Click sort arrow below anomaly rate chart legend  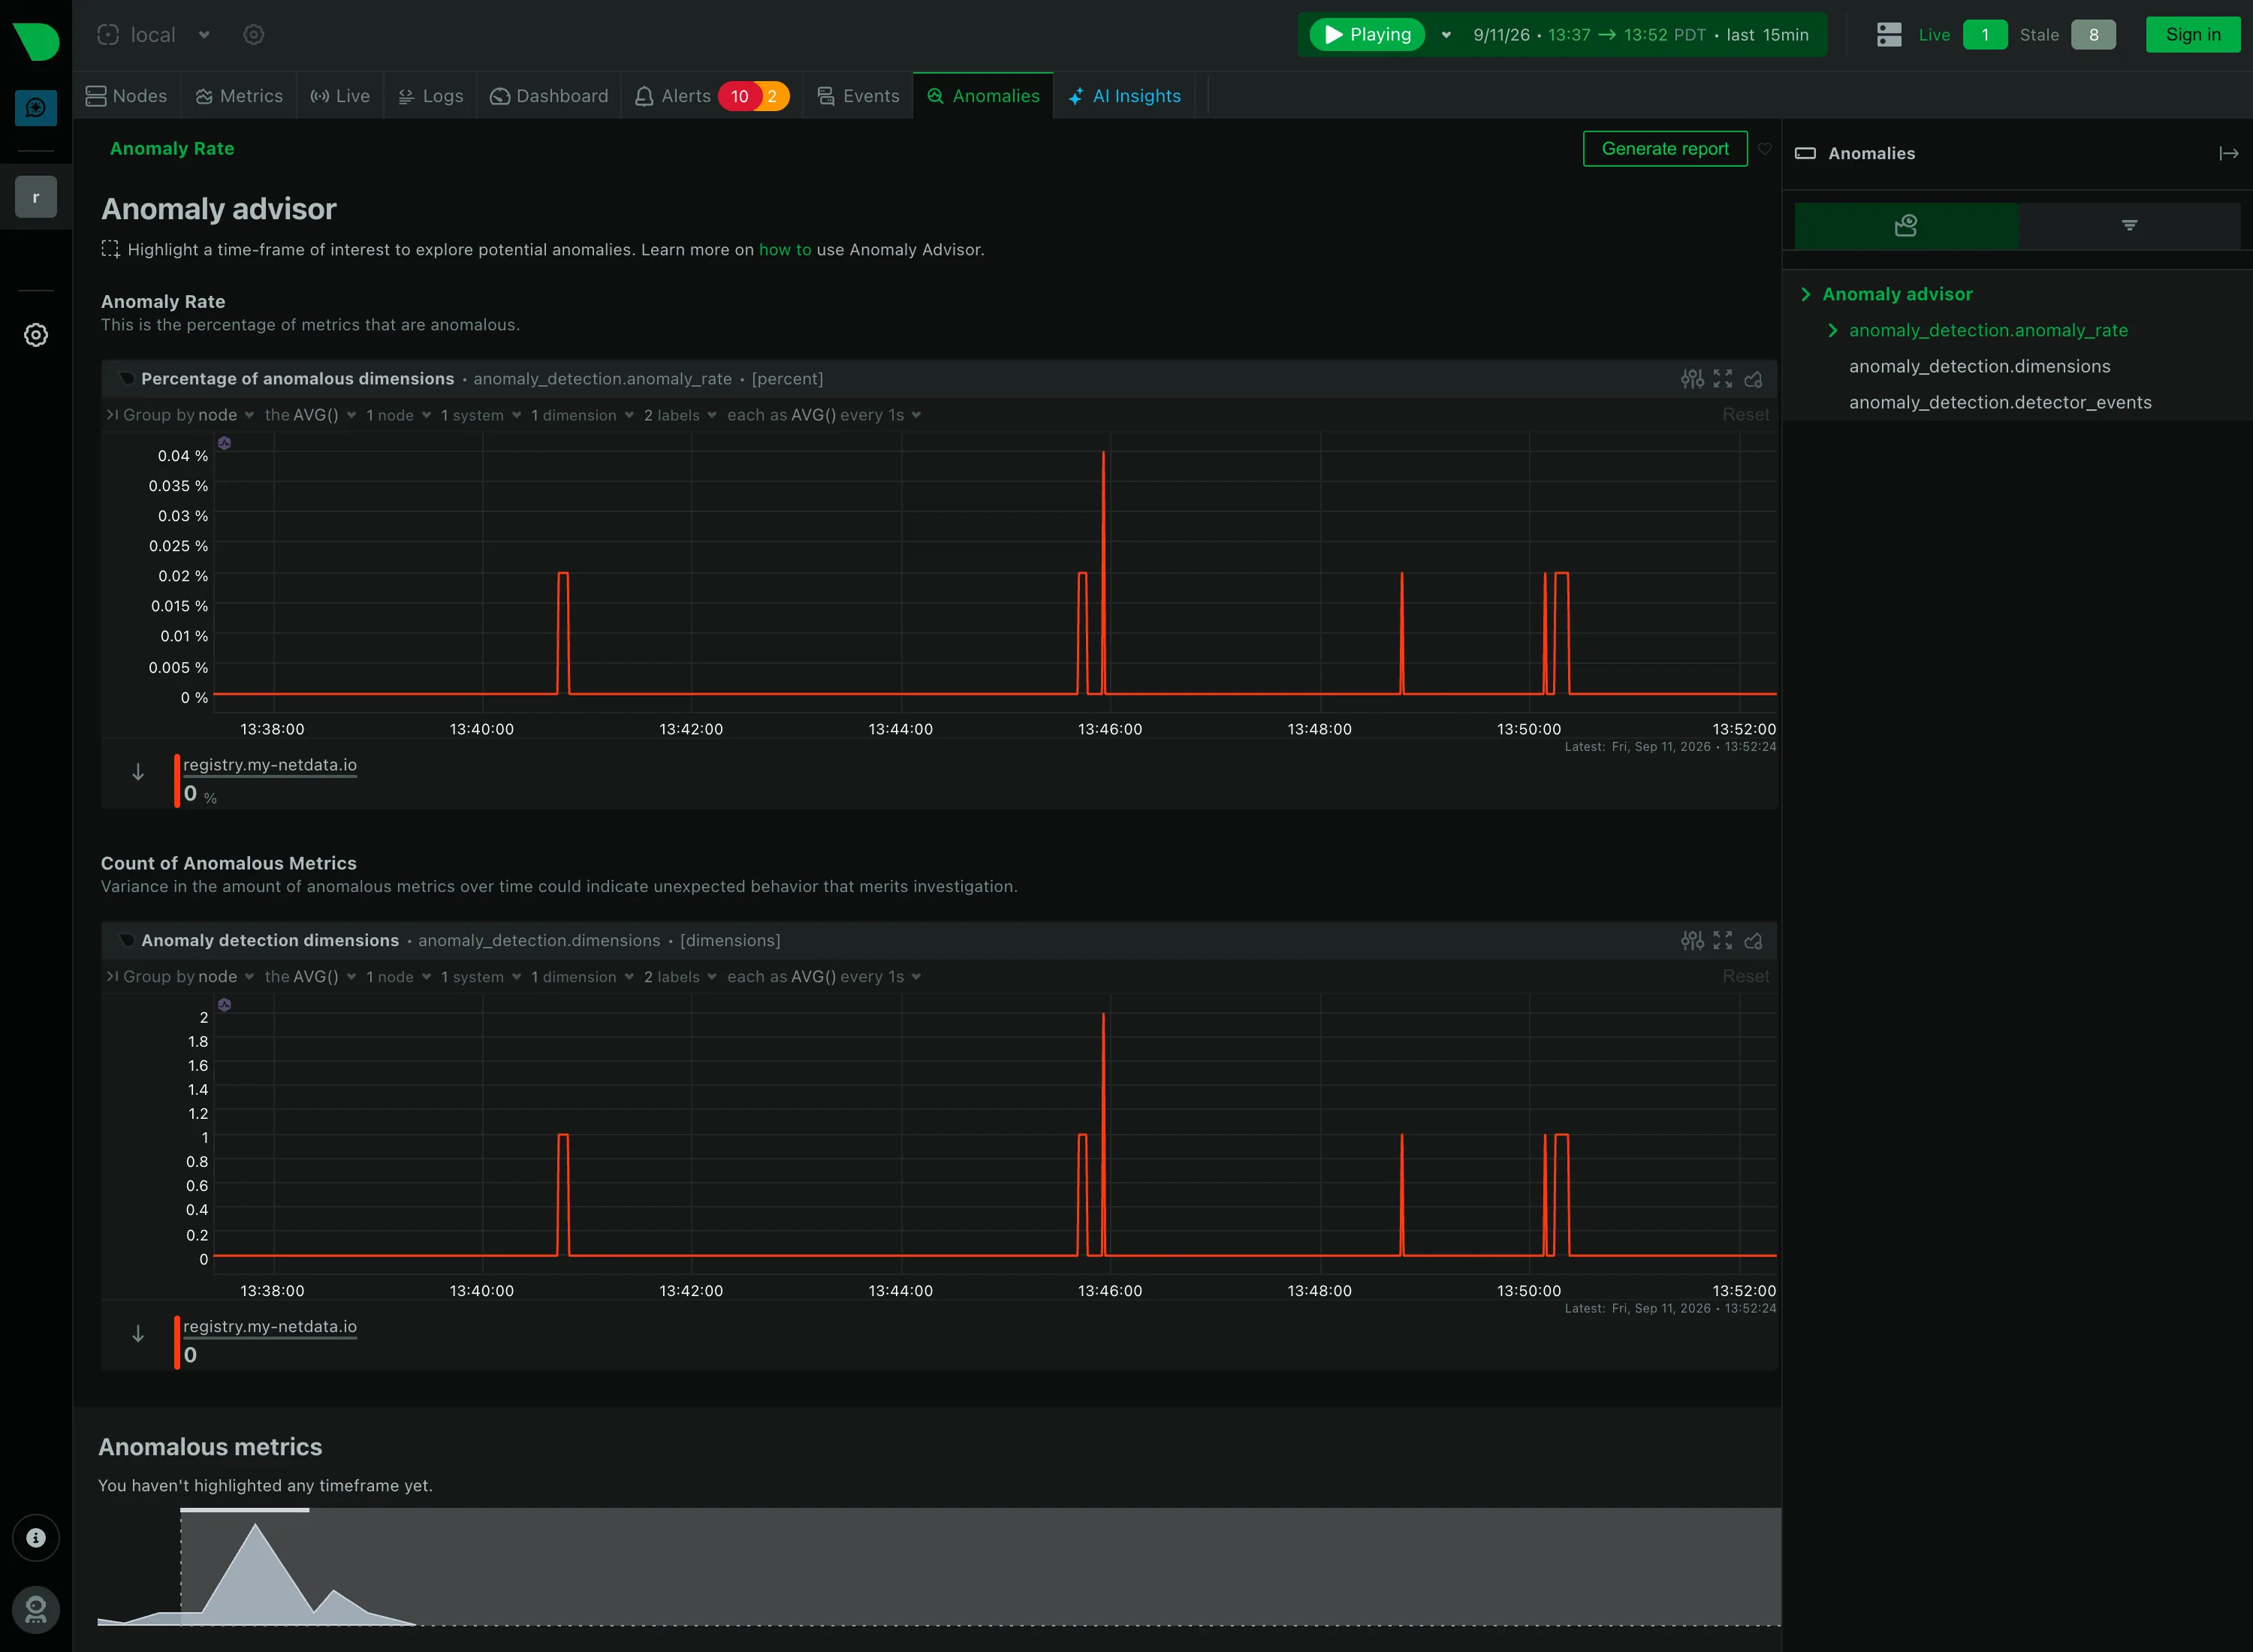click(x=138, y=772)
